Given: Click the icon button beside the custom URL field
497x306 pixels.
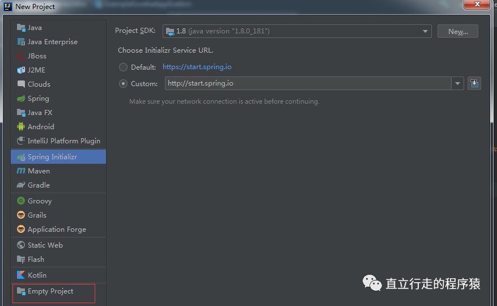Looking at the screenshot, I should tap(474, 83).
